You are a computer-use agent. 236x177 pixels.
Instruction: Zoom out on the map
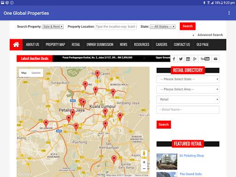[x=144, y=168]
